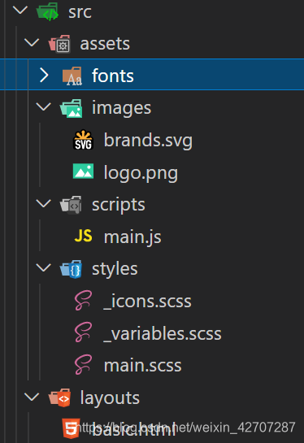This screenshot has width=304, height=443.
Task: Select the styles folder name
Action: [115, 269]
